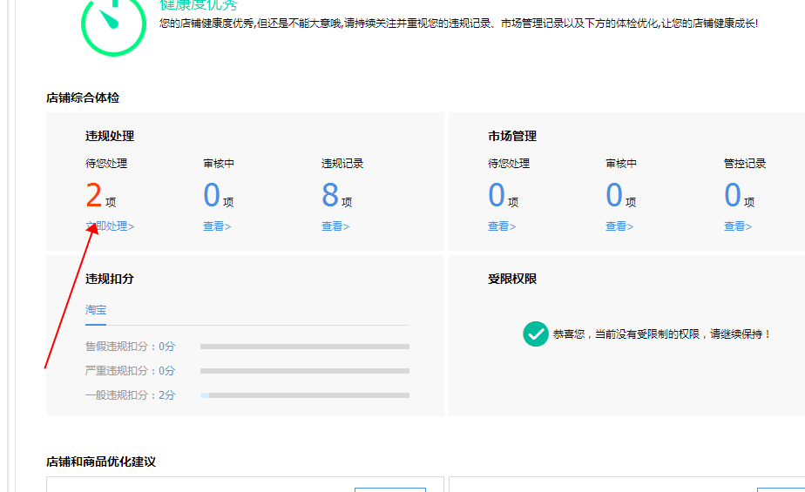Click the 一般违规扣分 progress bar

(x=304, y=395)
